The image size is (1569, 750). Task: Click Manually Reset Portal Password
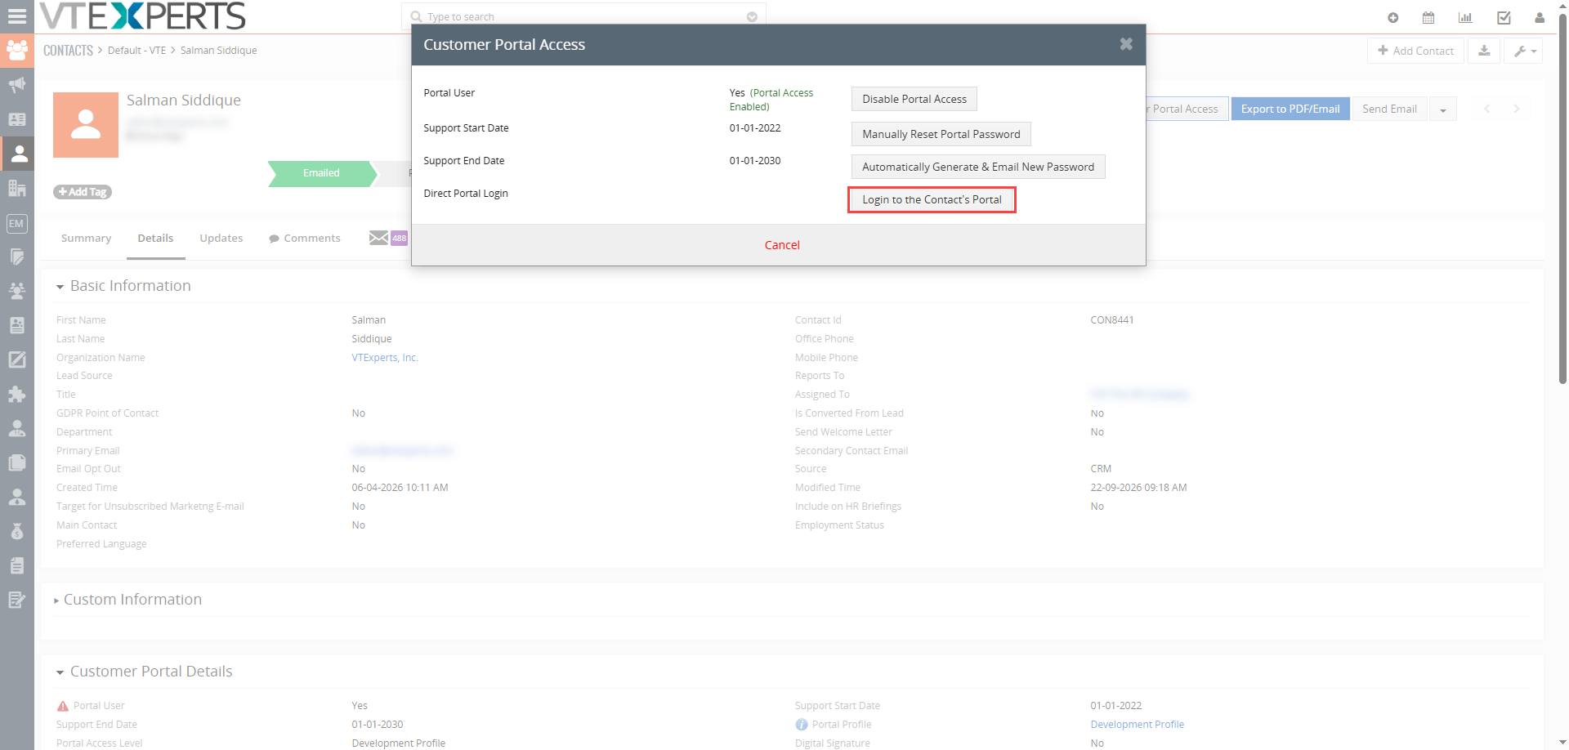[941, 134]
